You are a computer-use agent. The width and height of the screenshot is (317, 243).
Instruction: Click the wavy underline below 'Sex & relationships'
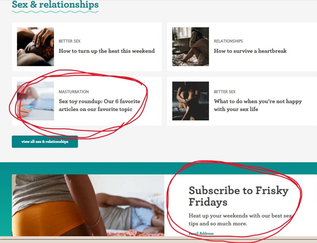(x=55, y=12)
